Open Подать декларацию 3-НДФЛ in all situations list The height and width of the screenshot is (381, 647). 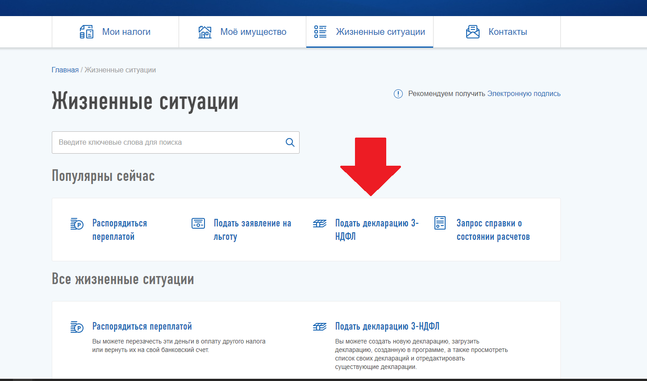pos(387,327)
